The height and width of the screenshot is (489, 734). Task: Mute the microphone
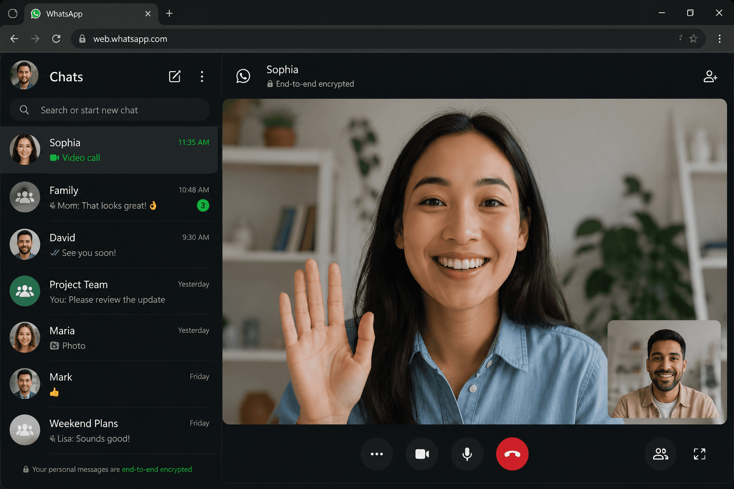click(x=467, y=454)
